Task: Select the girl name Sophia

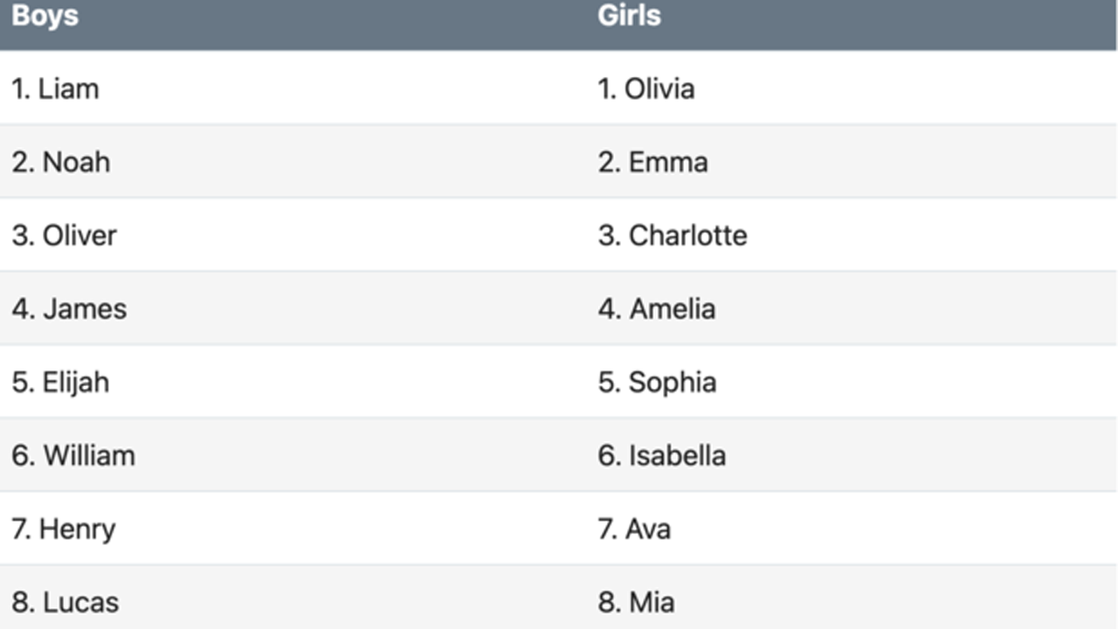Action: [x=673, y=383]
